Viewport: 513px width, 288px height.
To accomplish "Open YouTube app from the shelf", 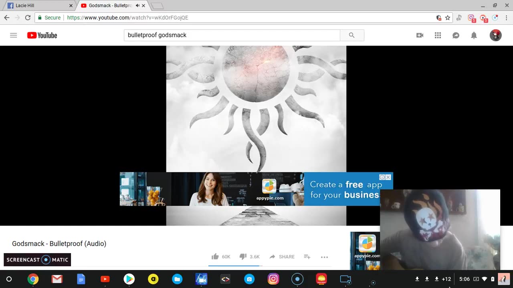I will click(x=105, y=279).
